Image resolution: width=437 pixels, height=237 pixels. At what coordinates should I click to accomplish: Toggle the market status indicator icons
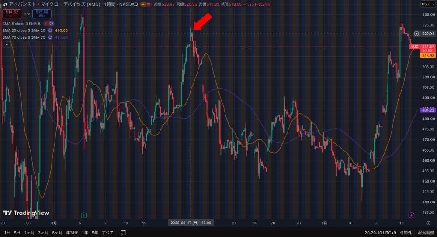click(x=146, y=4)
